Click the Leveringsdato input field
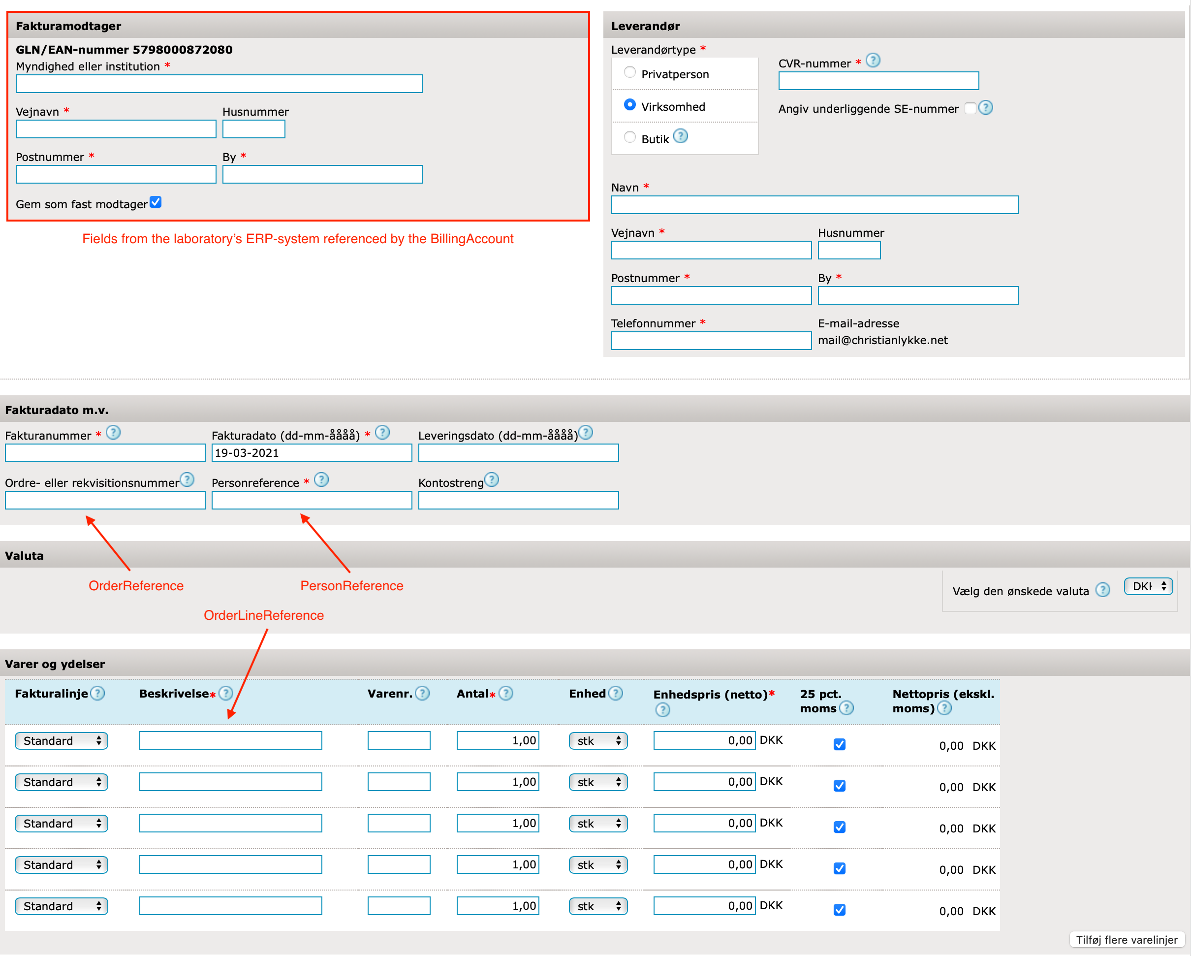 [519, 453]
